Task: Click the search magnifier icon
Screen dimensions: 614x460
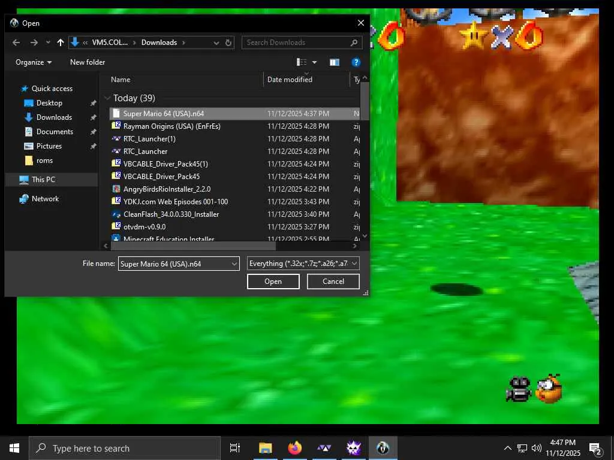Action: tap(354, 43)
